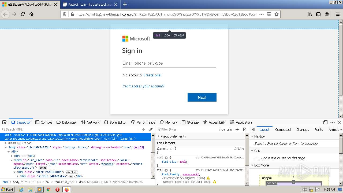Focus the Search HTML box
The width and height of the screenshot is (343, 193).
[71, 129]
